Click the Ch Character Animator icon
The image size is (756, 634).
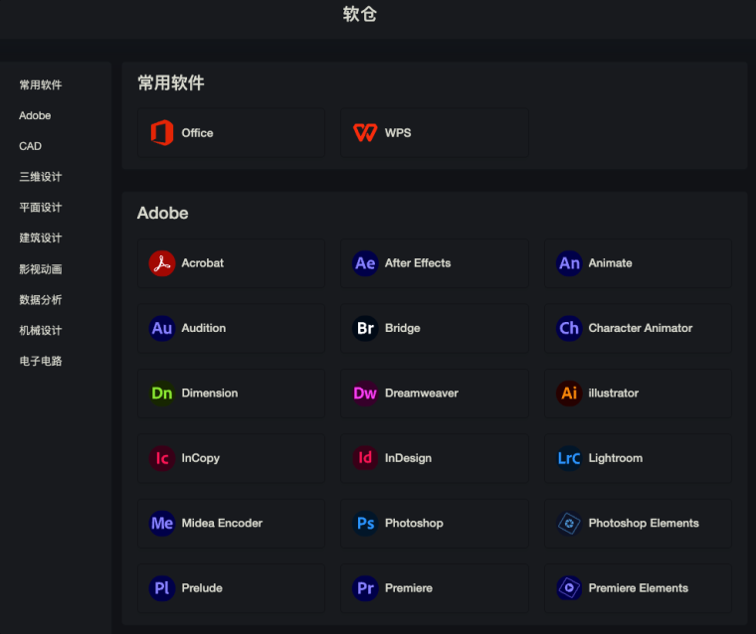click(569, 328)
